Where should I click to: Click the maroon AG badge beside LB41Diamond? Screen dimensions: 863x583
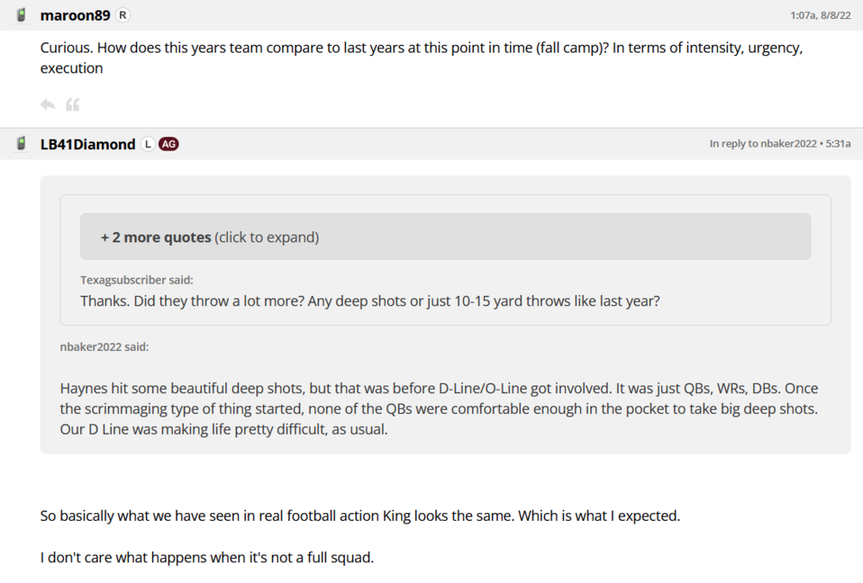pyautogui.click(x=168, y=144)
